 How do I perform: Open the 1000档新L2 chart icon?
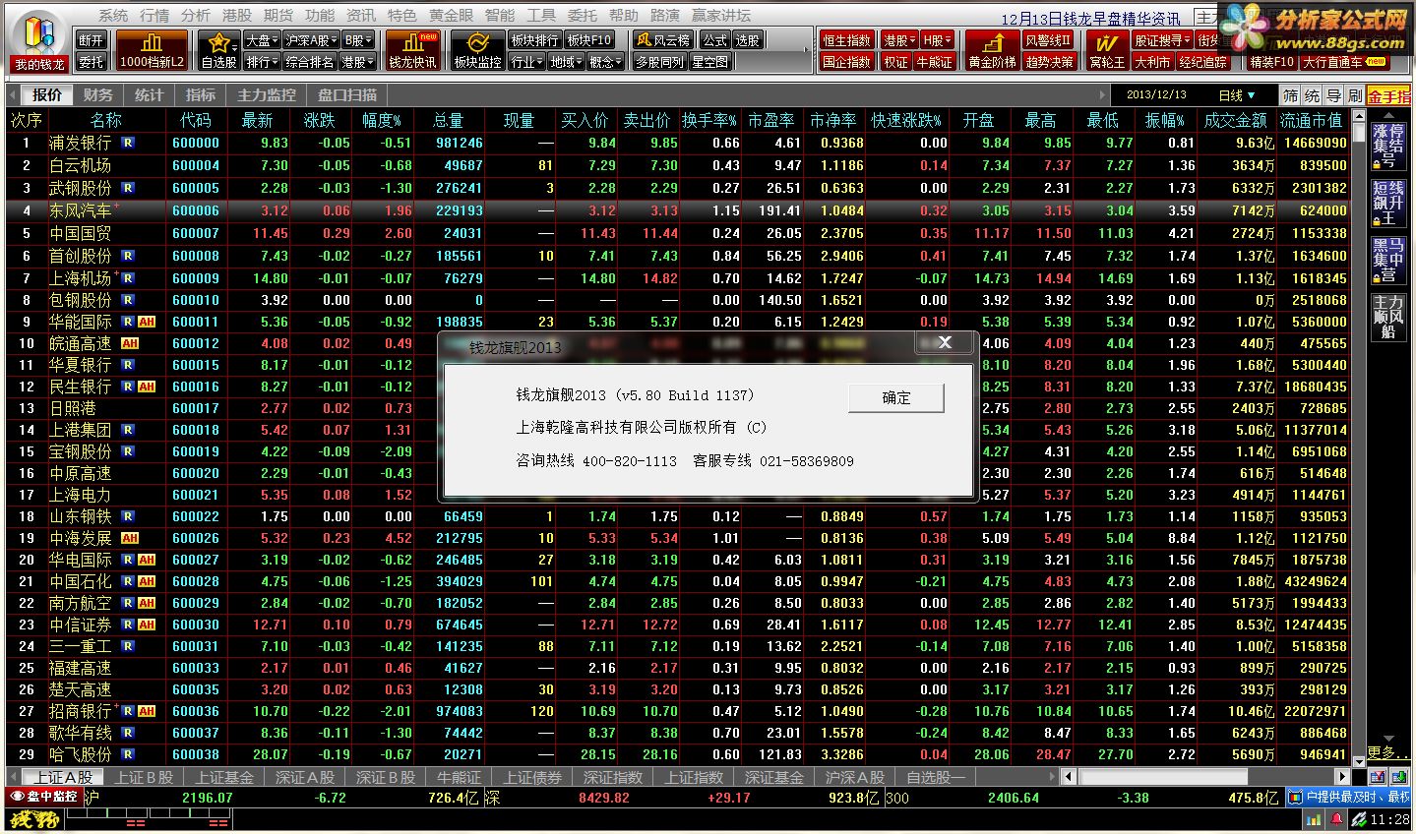(152, 51)
